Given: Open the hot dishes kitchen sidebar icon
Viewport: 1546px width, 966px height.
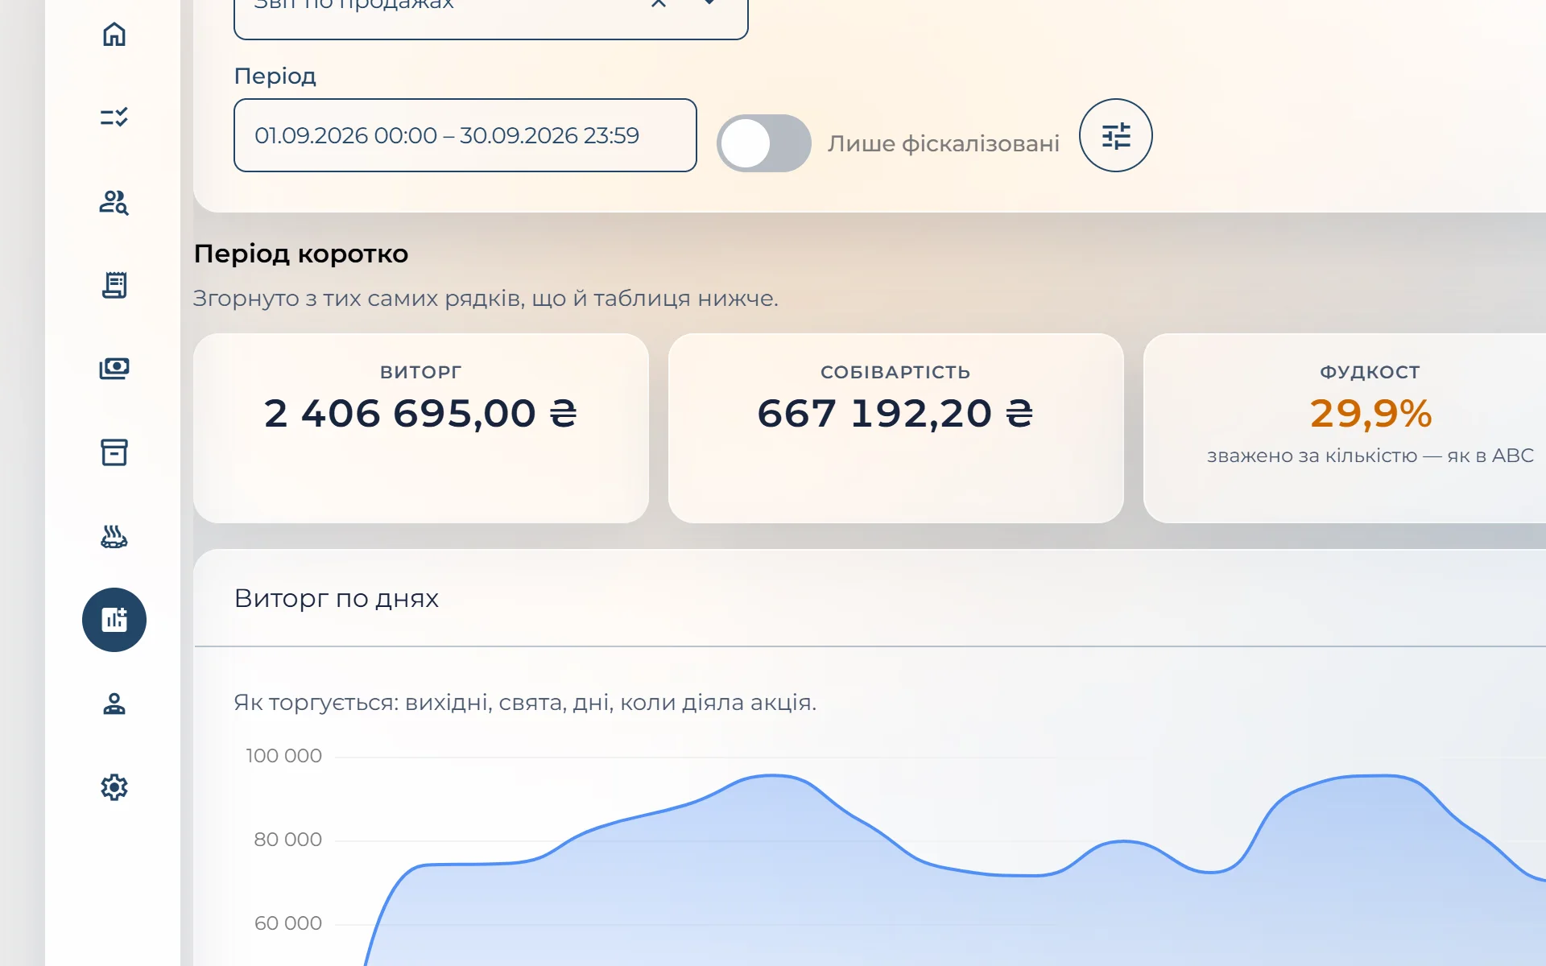Looking at the screenshot, I should point(114,536).
